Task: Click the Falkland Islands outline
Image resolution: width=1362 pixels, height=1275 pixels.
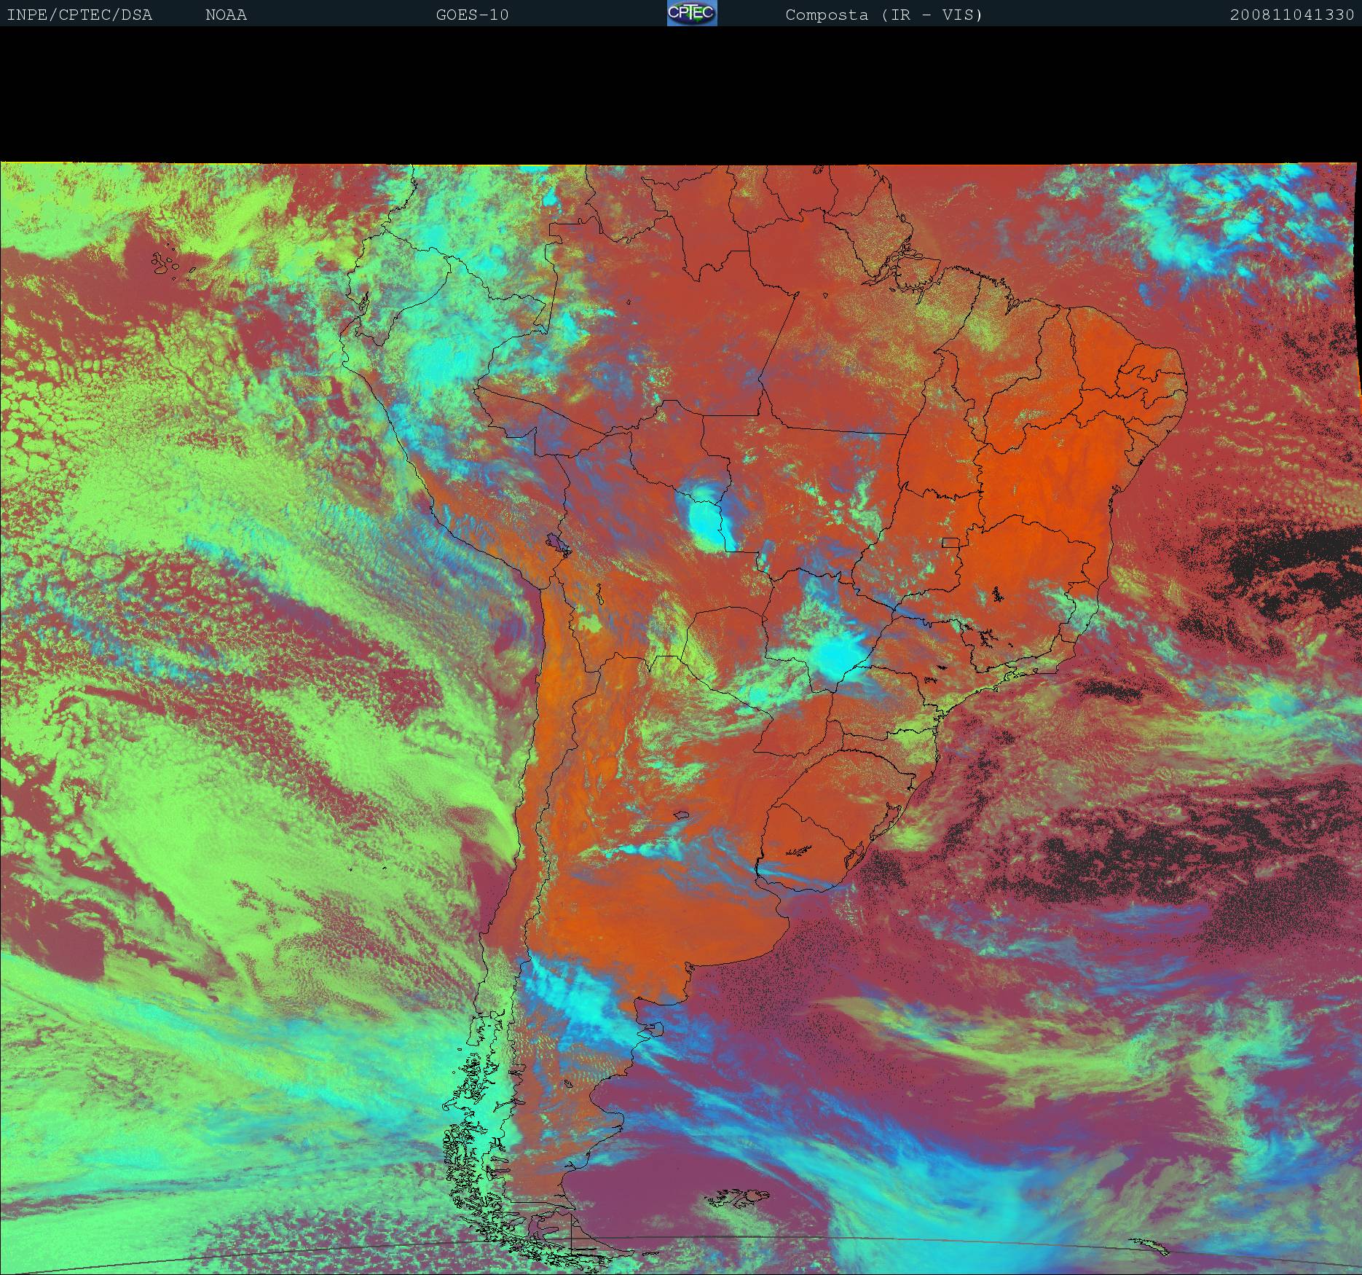Action: (737, 1198)
